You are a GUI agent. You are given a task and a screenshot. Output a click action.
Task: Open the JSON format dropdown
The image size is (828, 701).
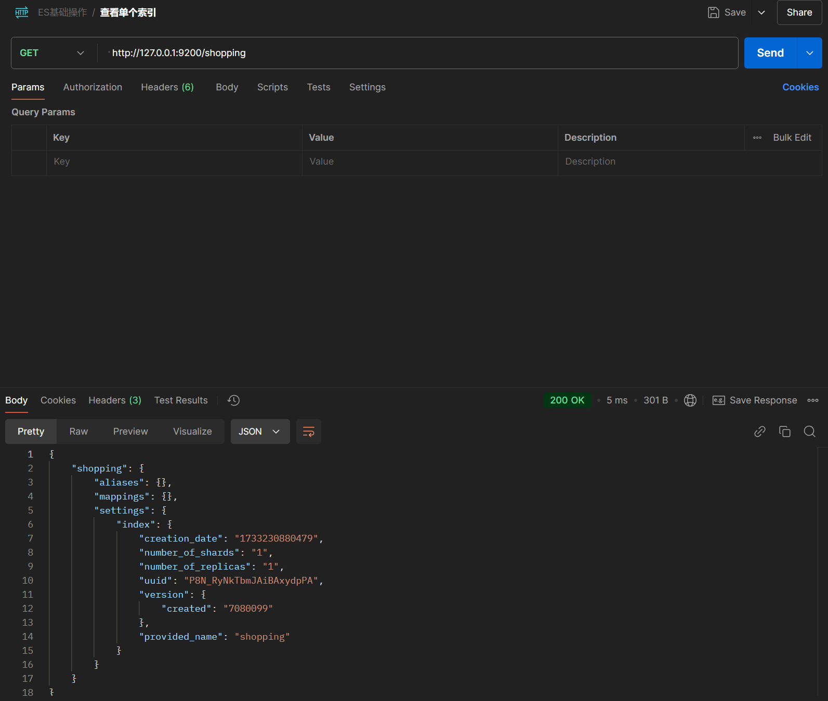tap(260, 432)
